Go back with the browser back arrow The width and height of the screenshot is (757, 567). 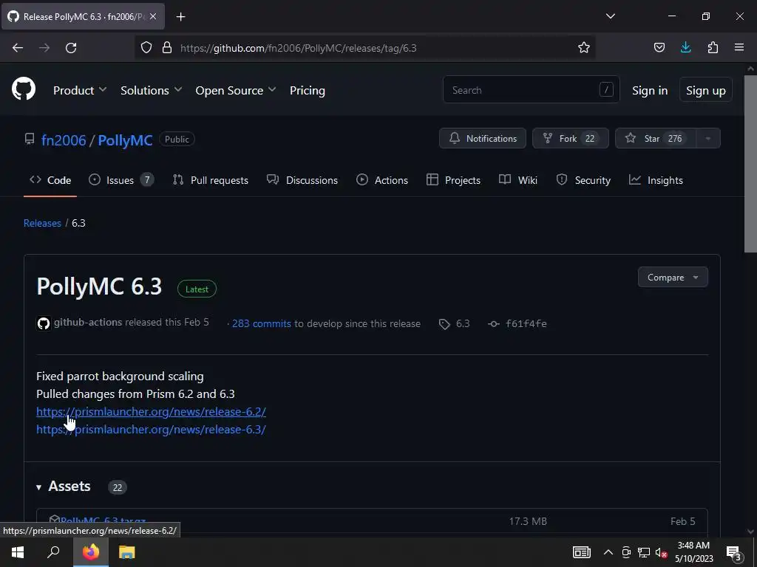18,48
